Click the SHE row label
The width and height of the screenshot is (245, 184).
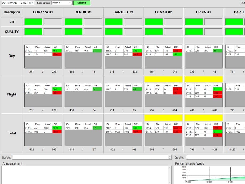(12, 22)
